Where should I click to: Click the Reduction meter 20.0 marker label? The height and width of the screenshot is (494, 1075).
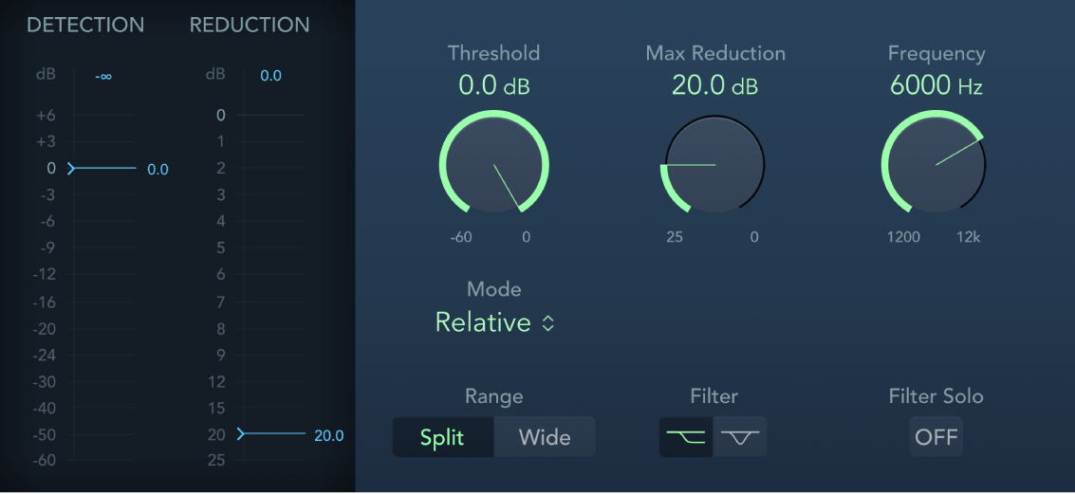[328, 436]
